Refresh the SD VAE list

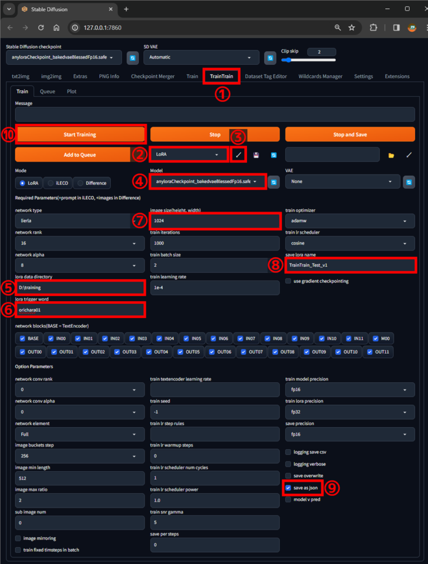coord(270,57)
